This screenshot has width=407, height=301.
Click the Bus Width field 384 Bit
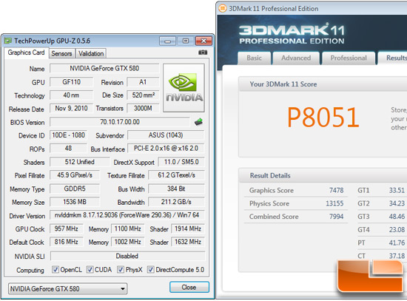(176, 189)
